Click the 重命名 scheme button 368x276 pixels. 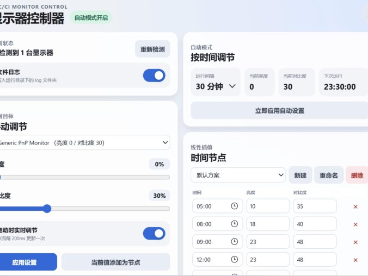pyautogui.click(x=329, y=175)
